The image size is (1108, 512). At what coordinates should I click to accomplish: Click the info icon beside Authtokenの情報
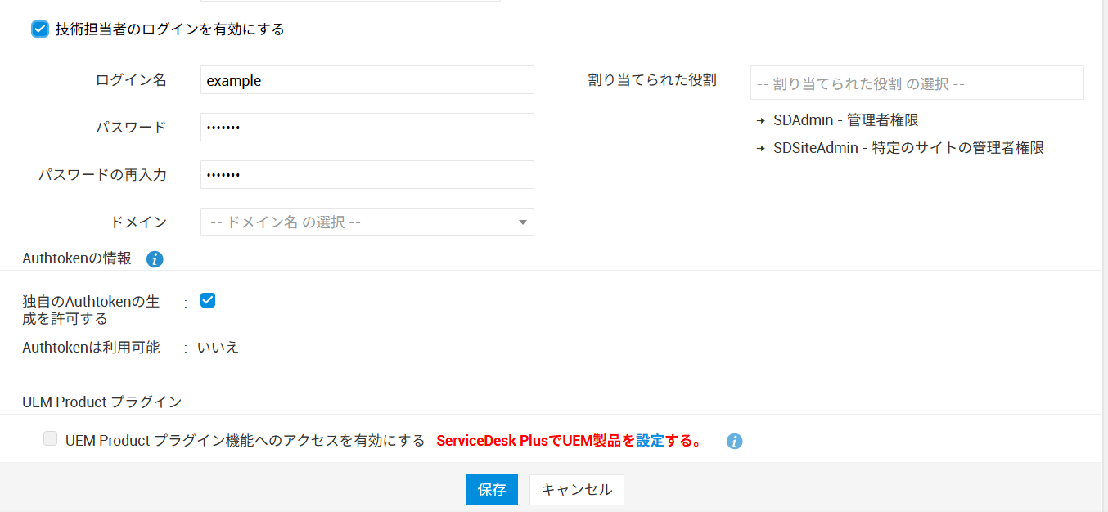point(155,259)
